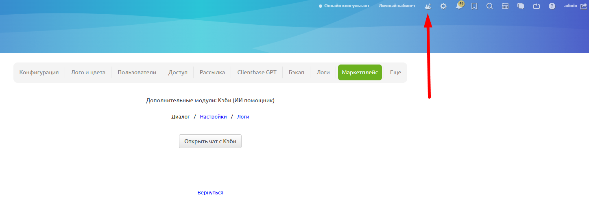Click the Вернуться link
The image size is (589, 224).
point(210,192)
